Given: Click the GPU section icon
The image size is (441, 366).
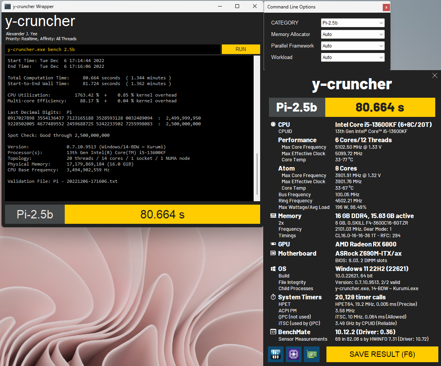Looking at the screenshot, I should click(273, 244).
